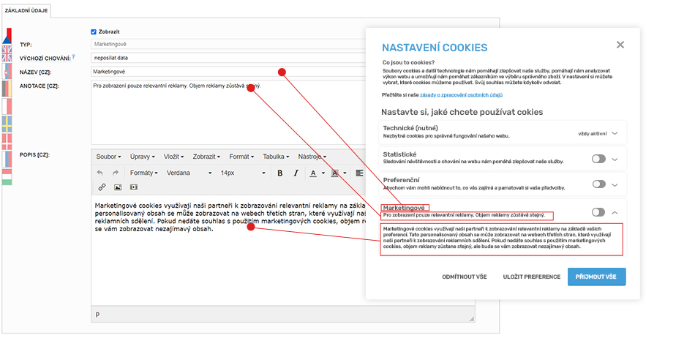Expand the Statistické section chevron
This screenshot has height=338, width=695.
coord(615,159)
